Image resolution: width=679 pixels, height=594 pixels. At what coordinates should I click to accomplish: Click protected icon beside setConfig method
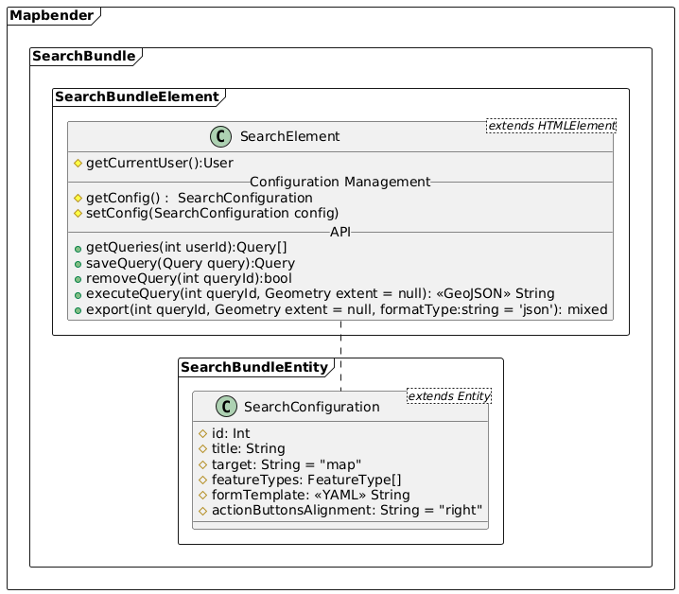coord(78,213)
